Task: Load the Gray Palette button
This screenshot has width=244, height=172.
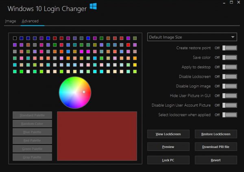Action: pos(32,157)
